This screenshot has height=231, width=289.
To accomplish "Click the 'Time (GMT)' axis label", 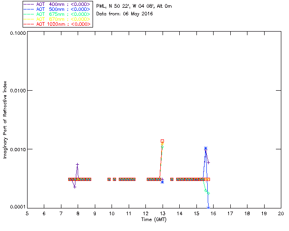I will [x=154, y=220].
